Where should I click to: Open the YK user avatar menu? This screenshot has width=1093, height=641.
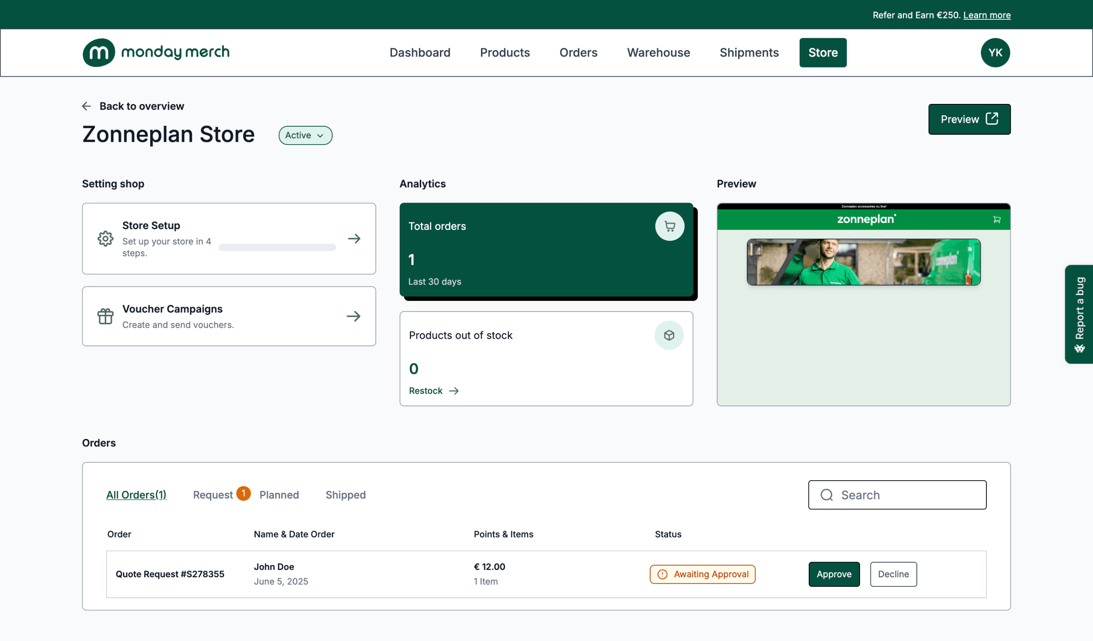tap(995, 52)
